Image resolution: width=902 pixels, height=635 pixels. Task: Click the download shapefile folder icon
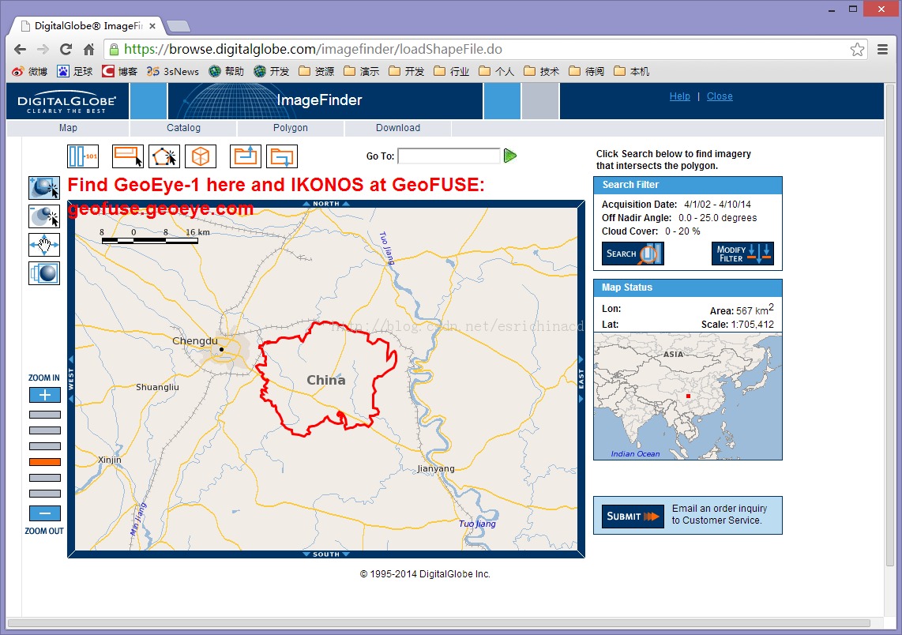coord(282,156)
